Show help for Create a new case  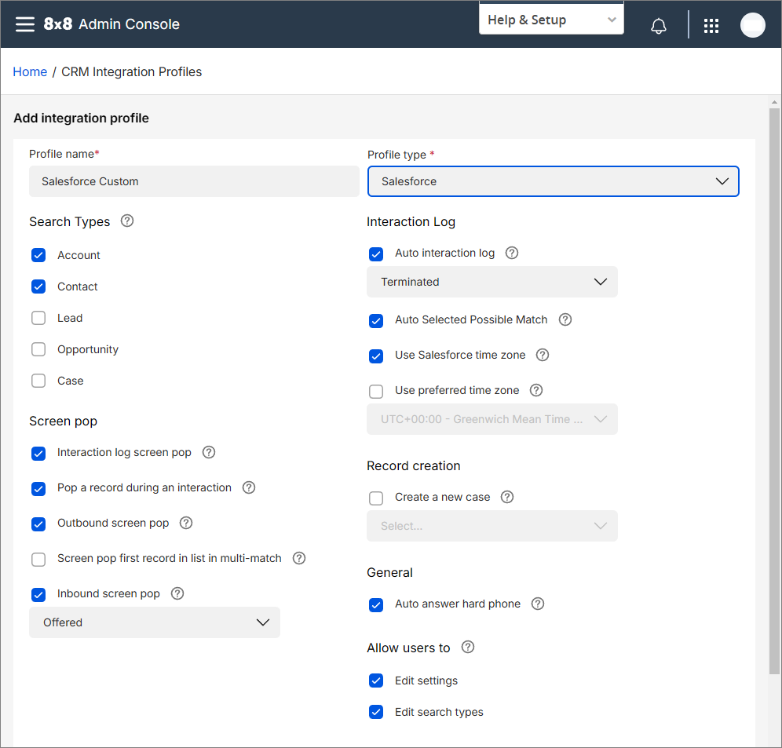pos(507,497)
